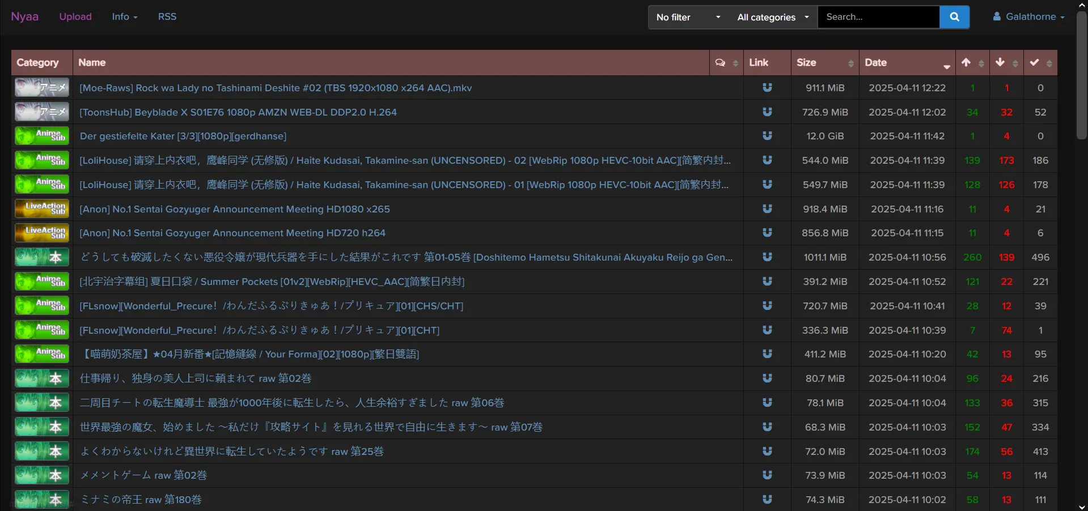The width and height of the screenshot is (1088, 511).
Task: Open Der gestiefelte Kater torrent page
Action: coord(183,136)
